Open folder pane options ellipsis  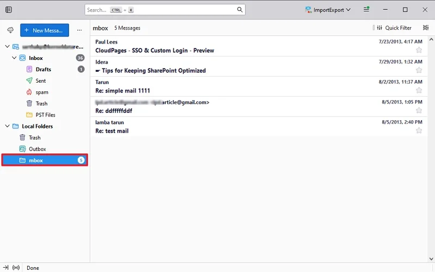coord(79,30)
